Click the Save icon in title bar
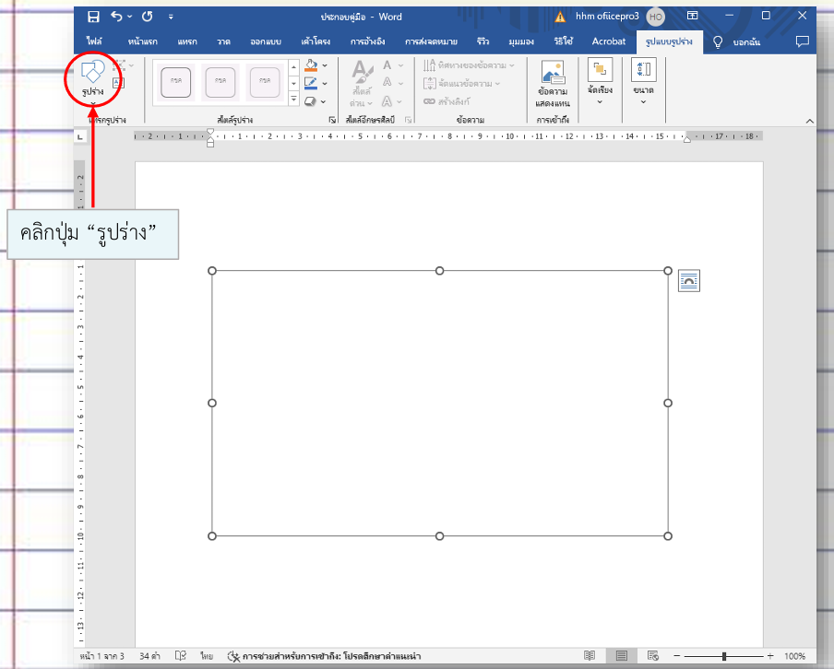Screen dimensions: 834x669 [93, 17]
